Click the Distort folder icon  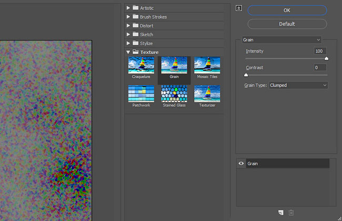click(136, 25)
